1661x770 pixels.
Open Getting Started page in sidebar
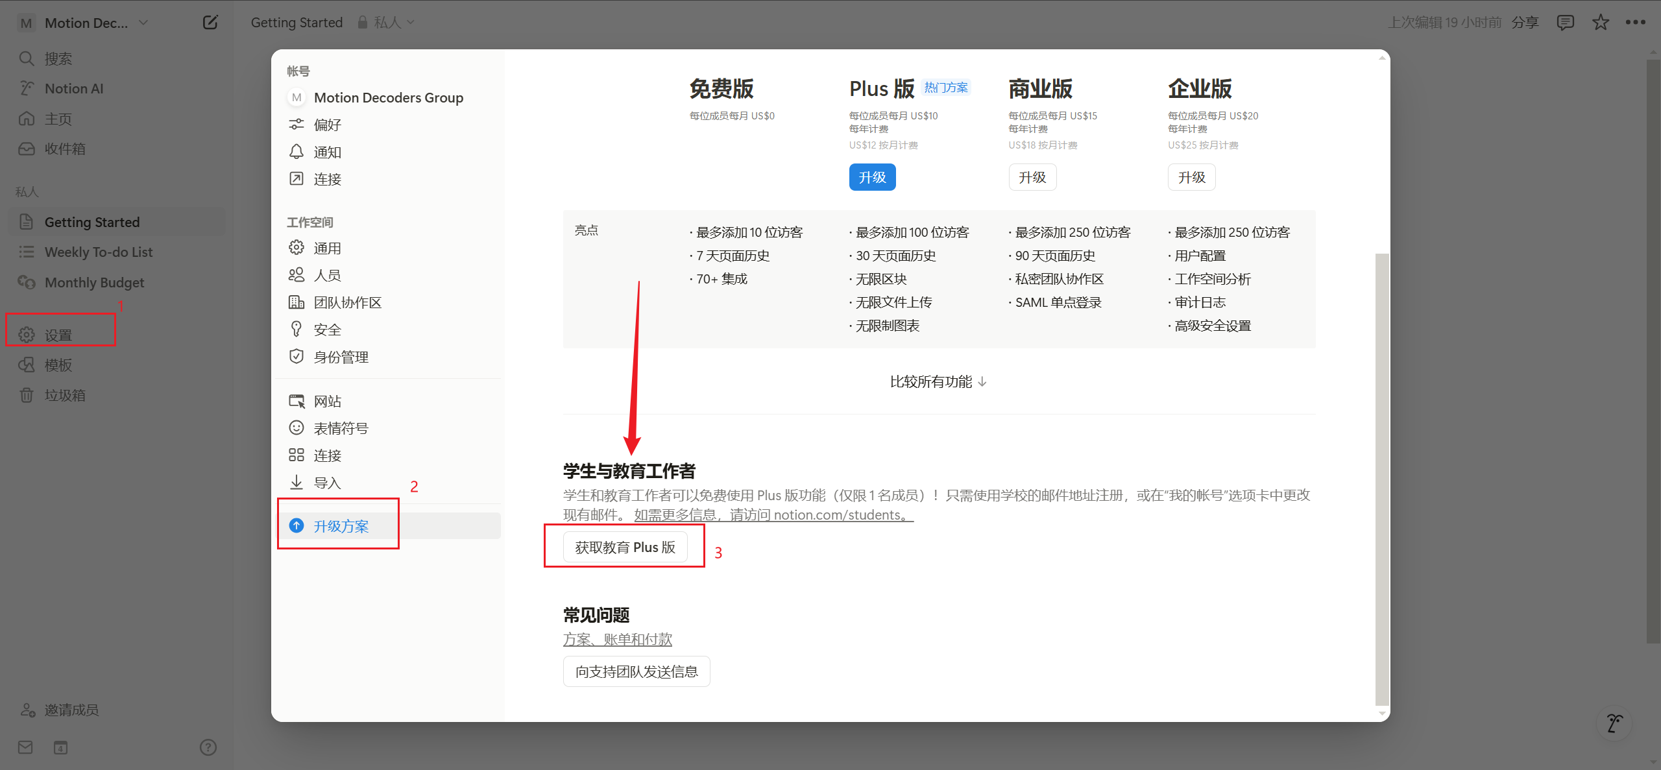(x=117, y=222)
